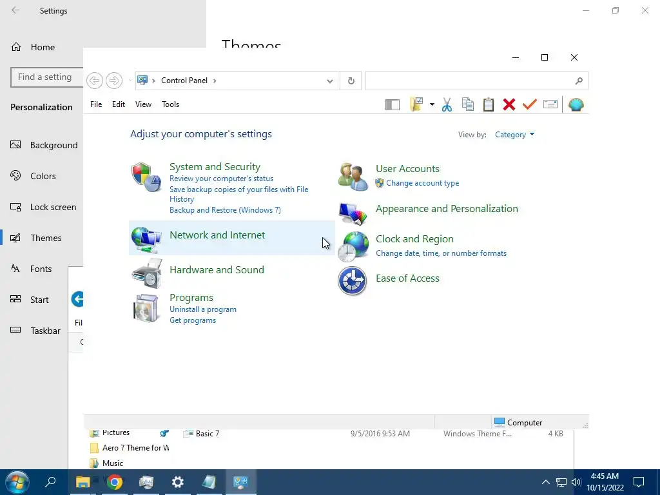Viewport: 660px width, 495px height.
Task: Toggle the navigation pane layout icon
Action: pos(392,104)
